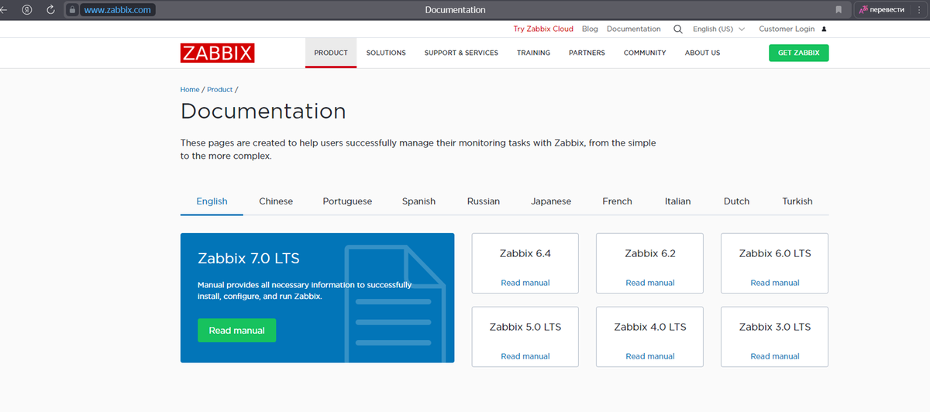
Task: Open the TRAINING menu
Action: (x=534, y=53)
